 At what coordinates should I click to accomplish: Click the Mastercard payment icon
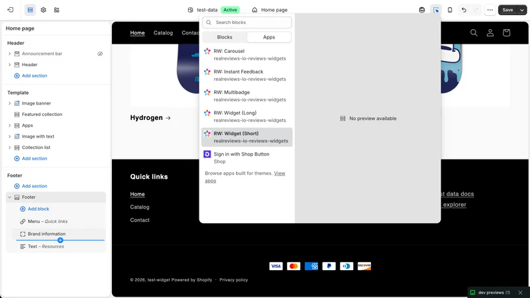click(293, 266)
